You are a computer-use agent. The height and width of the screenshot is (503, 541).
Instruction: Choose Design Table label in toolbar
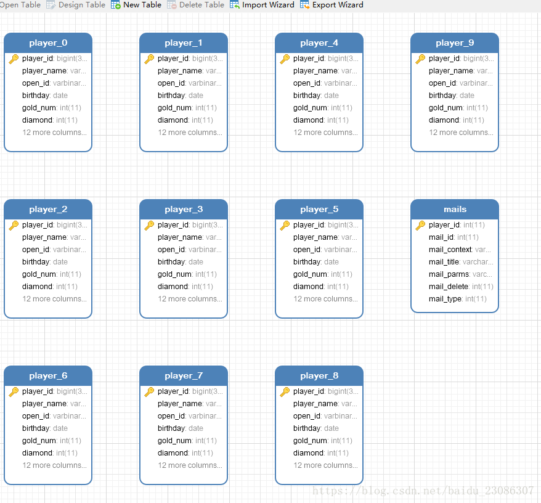82,5
